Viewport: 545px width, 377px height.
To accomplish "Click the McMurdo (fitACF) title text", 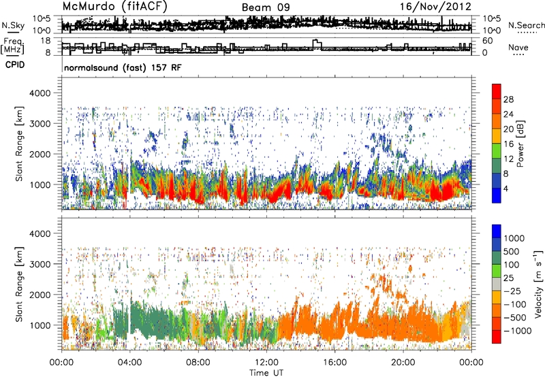I will coord(114,6).
